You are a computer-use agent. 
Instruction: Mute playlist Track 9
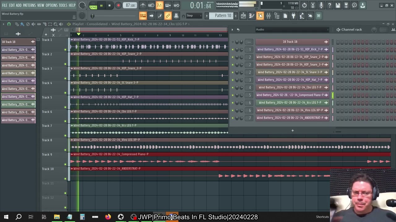pyautogui.click(x=65, y=164)
